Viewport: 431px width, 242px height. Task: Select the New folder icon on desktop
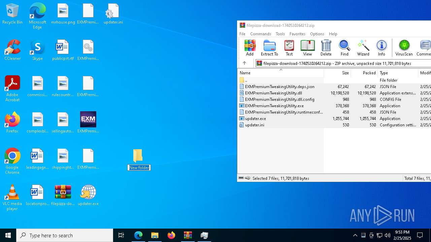click(x=138, y=156)
